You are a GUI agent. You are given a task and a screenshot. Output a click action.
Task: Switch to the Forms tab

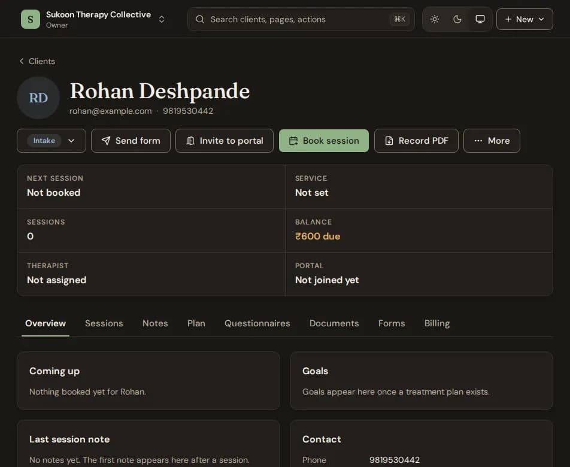392,323
